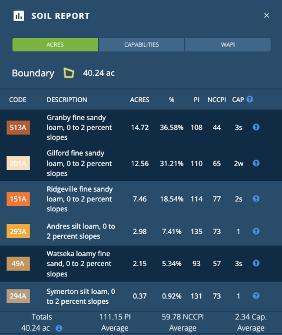Select the 201A soil code swatch
Image resolution: width=282 pixels, height=335 pixels.
pos(18,163)
